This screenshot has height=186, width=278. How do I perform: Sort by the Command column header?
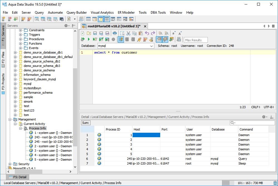tap(253, 129)
